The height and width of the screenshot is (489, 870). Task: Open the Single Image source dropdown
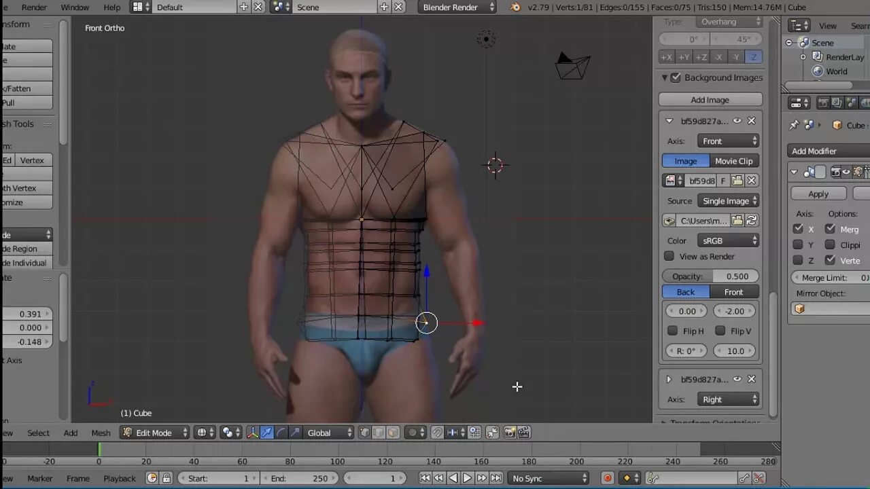click(x=728, y=201)
